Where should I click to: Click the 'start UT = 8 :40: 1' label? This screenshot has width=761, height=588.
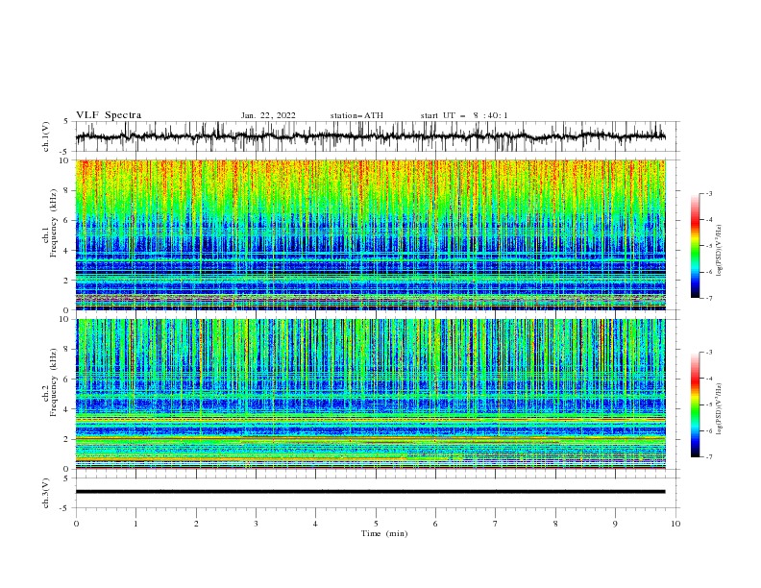pyautogui.click(x=464, y=115)
